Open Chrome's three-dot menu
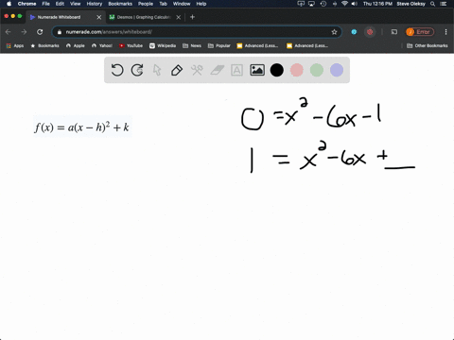Viewport: 454px width, 340px height. (x=445, y=32)
